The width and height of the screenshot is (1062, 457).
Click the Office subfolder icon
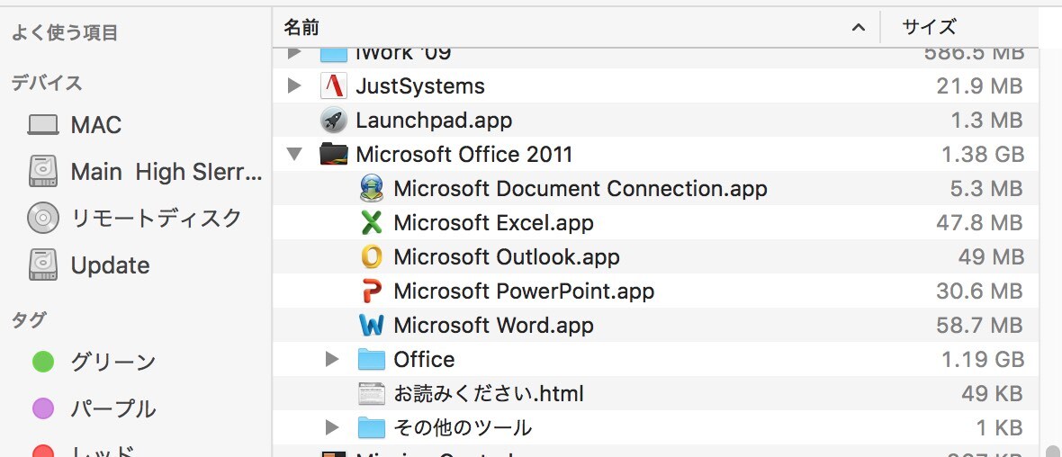371,359
